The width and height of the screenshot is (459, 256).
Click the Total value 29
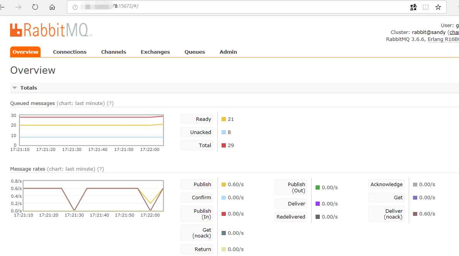click(231, 145)
